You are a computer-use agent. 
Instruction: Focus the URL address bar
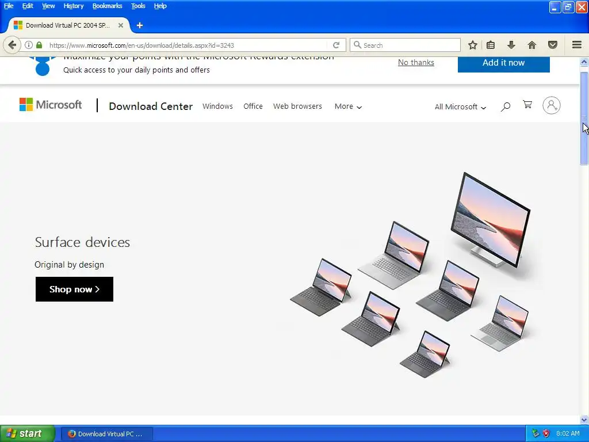(x=188, y=45)
